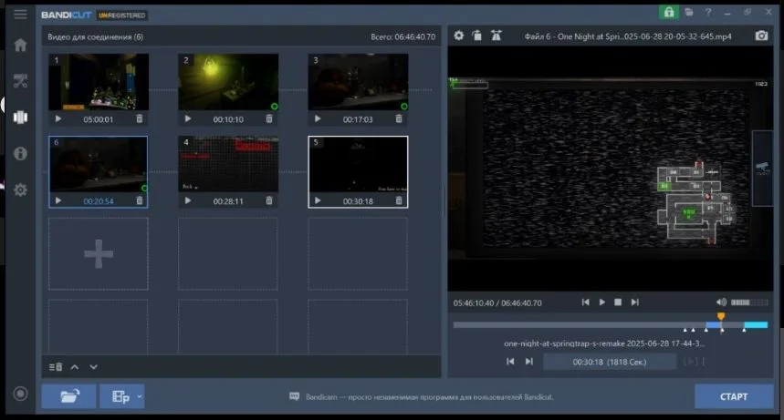Go to Home in sidebar

(20, 45)
